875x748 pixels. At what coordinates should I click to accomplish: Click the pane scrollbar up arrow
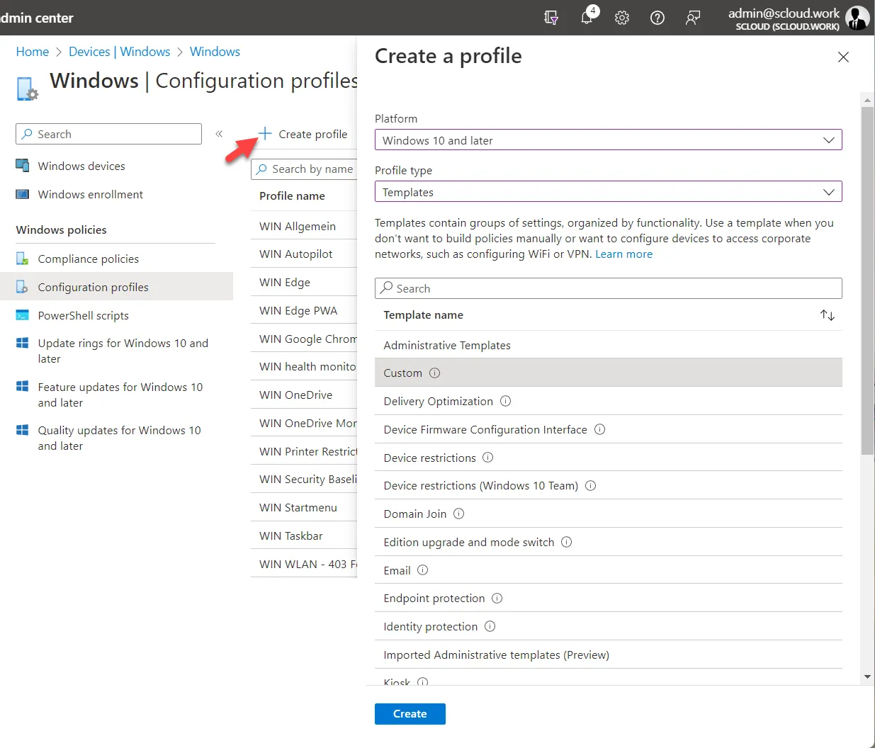(867, 100)
